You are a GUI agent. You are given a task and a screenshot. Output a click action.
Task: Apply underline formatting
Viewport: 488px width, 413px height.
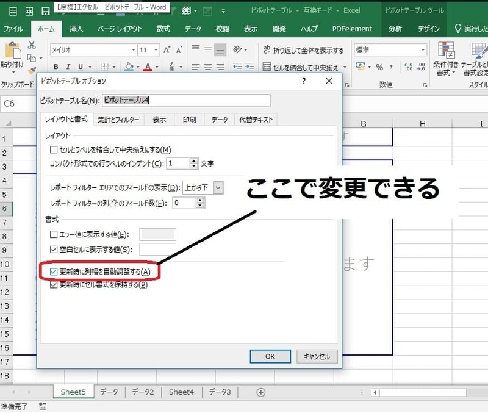pos(79,65)
